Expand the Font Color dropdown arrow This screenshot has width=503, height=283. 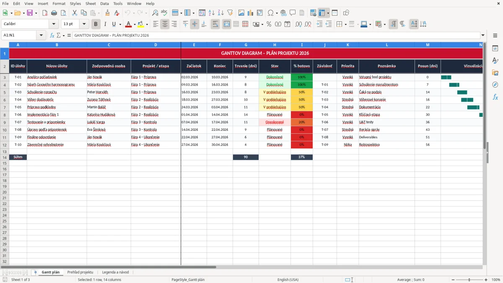[x=135, y=24]
